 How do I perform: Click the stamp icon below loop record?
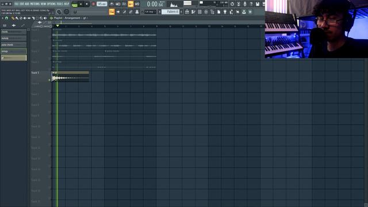click(x=137, y=11)
